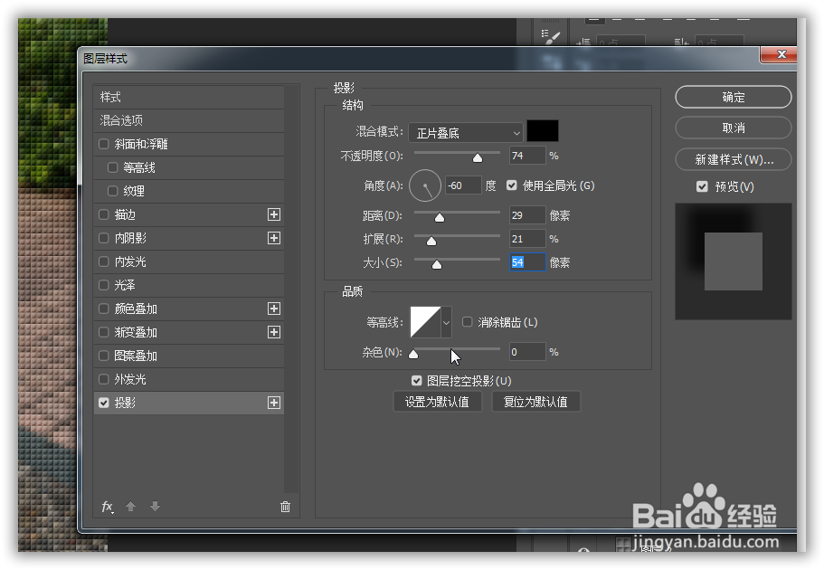Open the fx add-style menu icon
Image resolution: width=824 pixels, height=570 pixels.
click(108, 507)
